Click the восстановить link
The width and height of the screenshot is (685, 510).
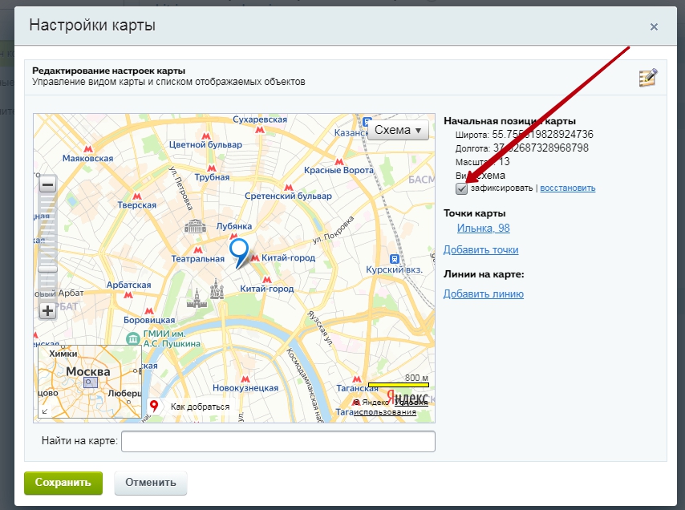(568, 188)
